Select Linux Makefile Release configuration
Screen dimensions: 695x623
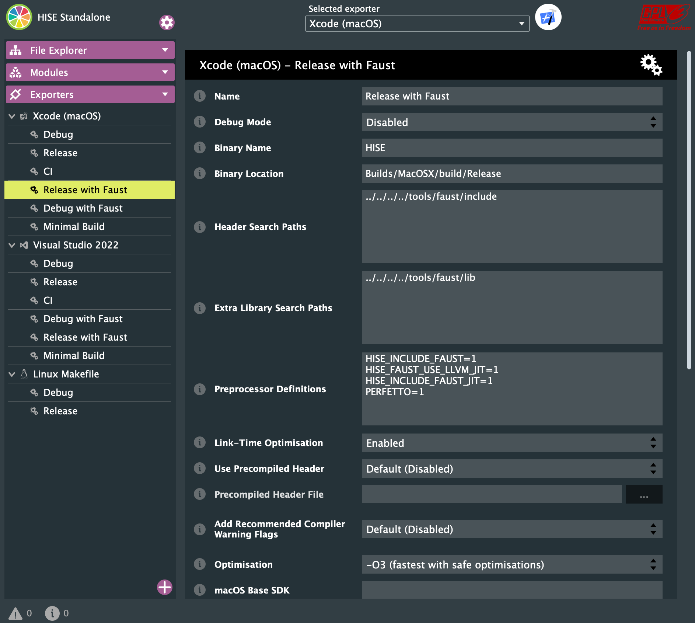click(x=90, y=411)
